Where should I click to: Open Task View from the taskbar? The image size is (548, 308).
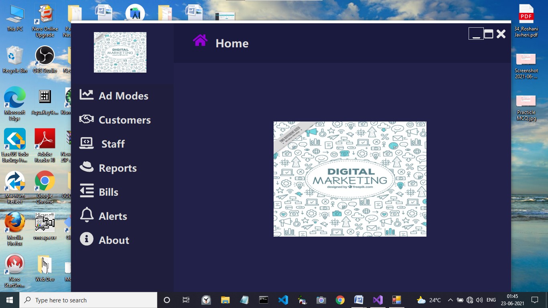coord(186,300)
